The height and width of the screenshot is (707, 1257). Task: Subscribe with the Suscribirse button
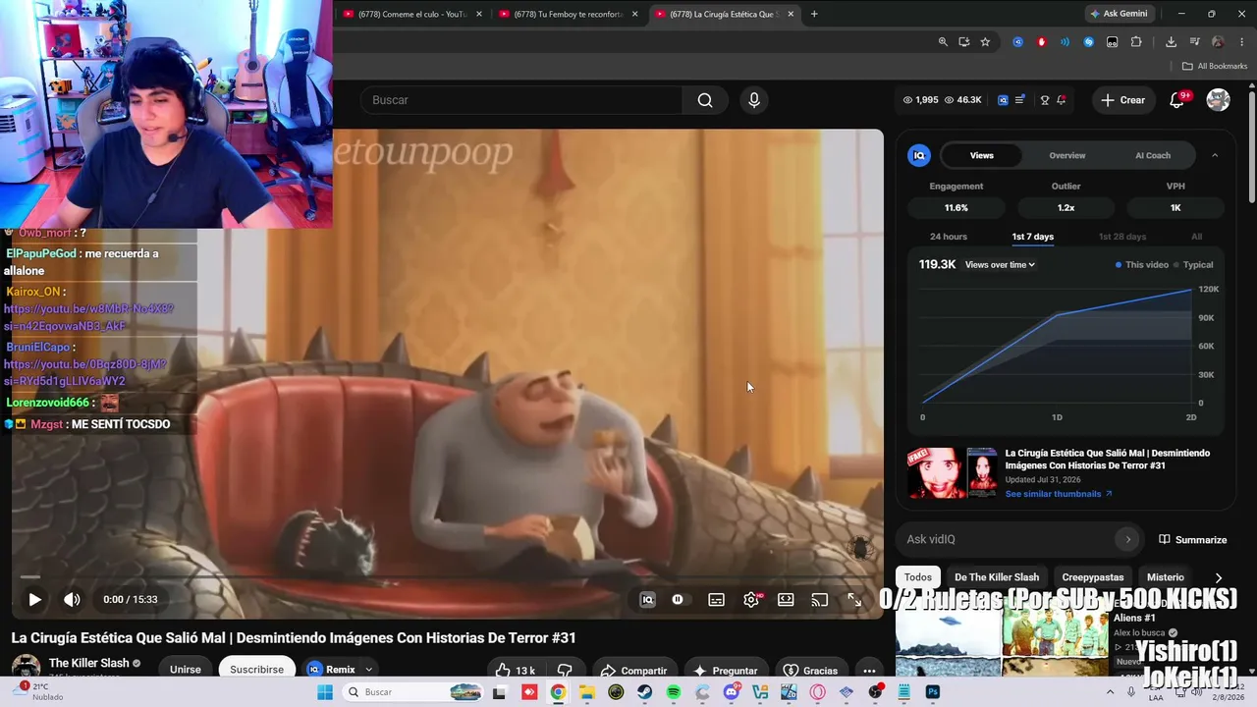tap(256, 670)
